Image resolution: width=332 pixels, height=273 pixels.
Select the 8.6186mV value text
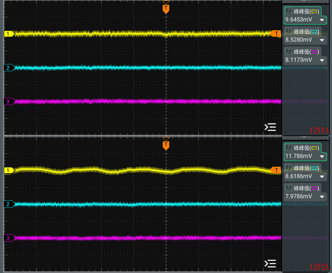(x=298, y=176)
